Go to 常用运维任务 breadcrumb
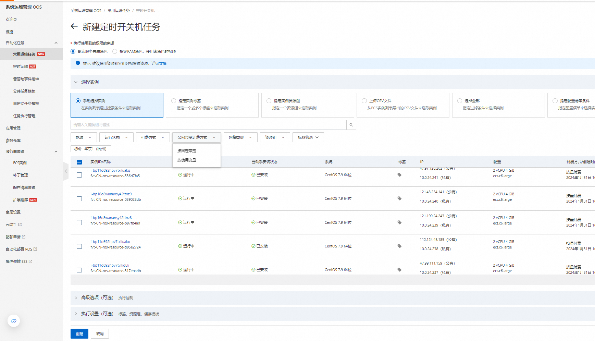Image resolution: width=595 pixels, height=341 pixels. coord(119,11)
